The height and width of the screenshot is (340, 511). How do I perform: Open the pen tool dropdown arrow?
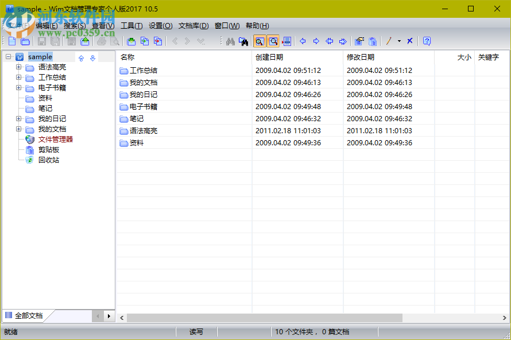[398, 41]
